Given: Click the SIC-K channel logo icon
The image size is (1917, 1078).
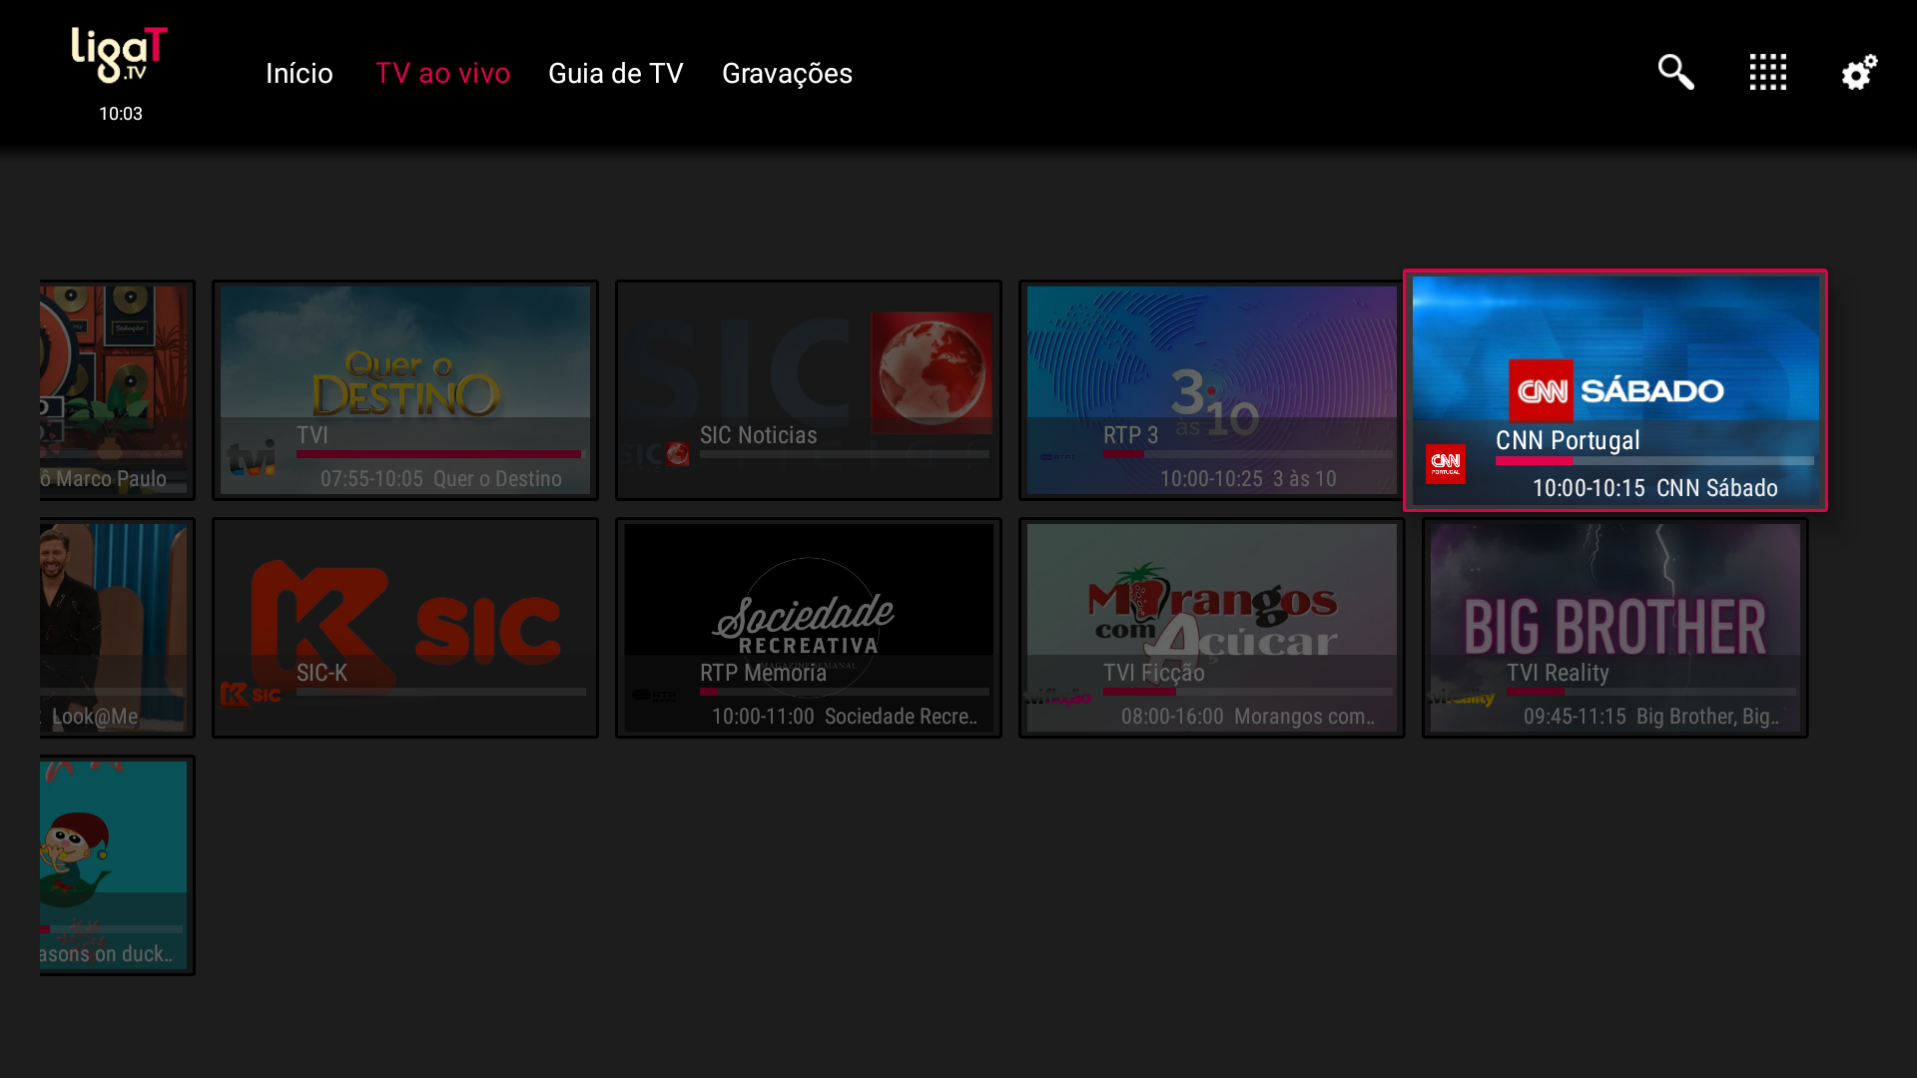Looking at the screenshot, I should 251,694.
